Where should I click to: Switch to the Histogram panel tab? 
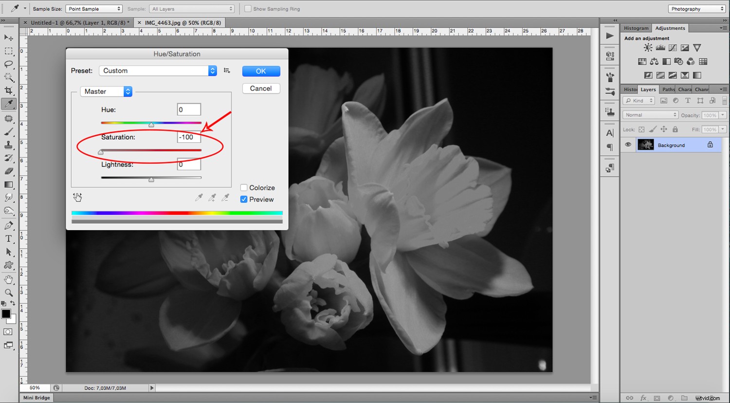[636, 28]
